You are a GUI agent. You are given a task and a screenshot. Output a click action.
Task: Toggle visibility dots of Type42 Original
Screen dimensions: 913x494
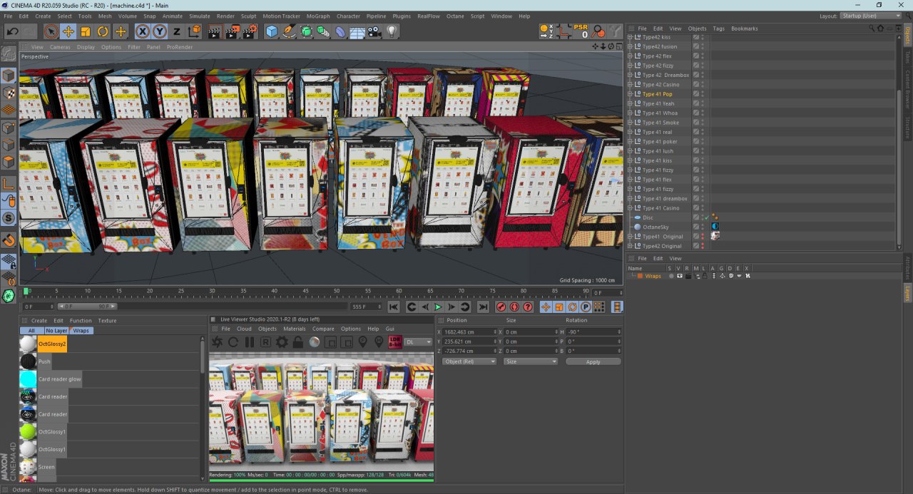703,246
